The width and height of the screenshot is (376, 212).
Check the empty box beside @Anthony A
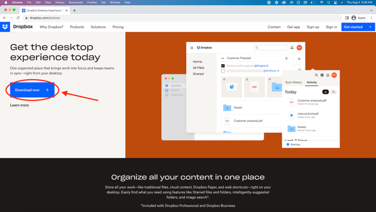pyautogui.click(x=223, y=71)
